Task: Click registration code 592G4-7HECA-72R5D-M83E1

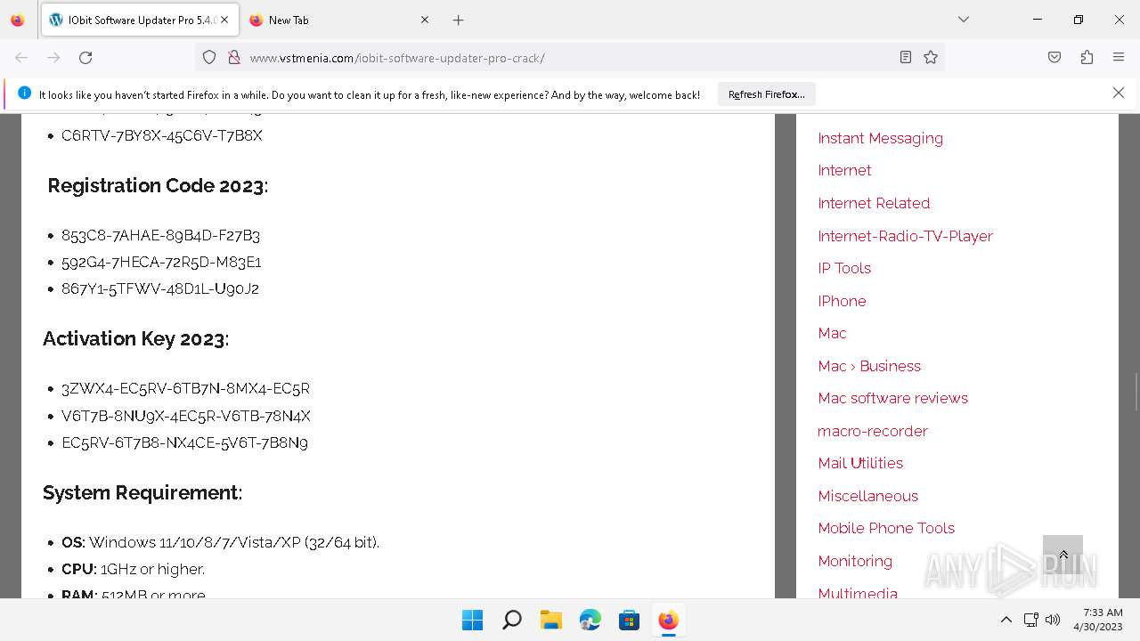Action: [161, 262]
